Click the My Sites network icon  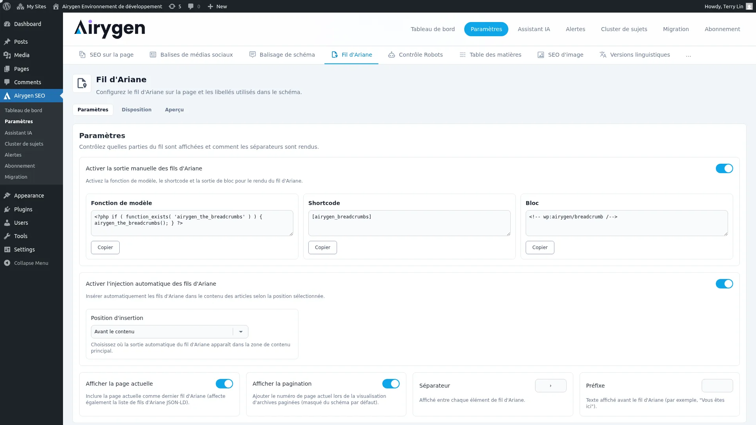20,6
